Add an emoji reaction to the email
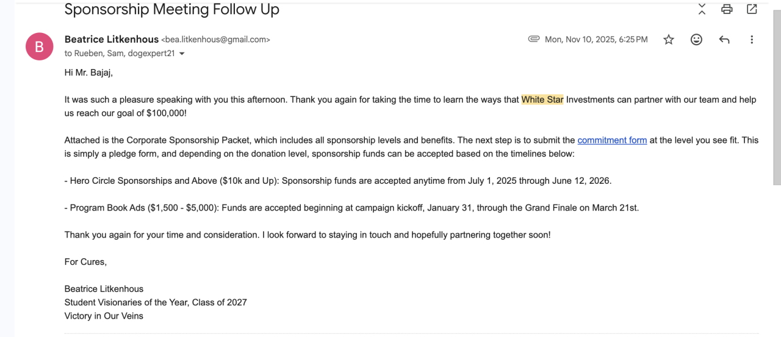 [696, 40]
